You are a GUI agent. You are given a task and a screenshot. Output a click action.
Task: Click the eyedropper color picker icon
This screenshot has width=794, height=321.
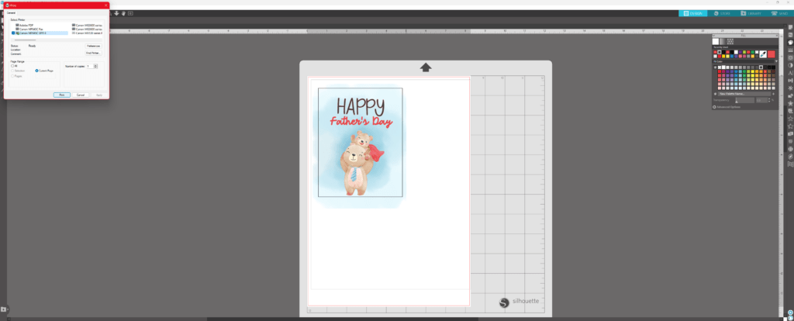[763, 53]
